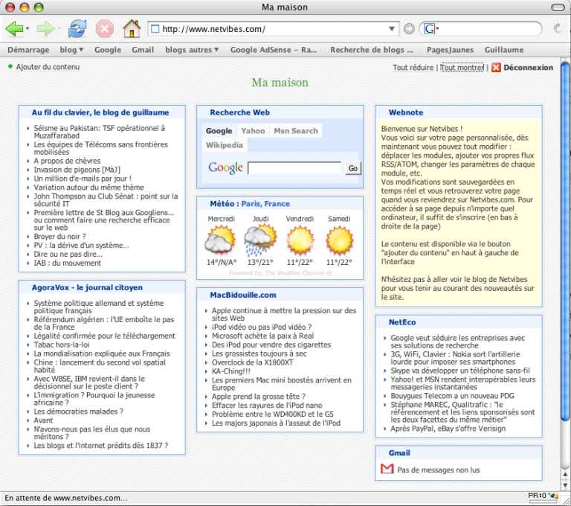
Task: Open article Bouygues Telecom a un nouveau PDG
Action: tap(452, 396)
